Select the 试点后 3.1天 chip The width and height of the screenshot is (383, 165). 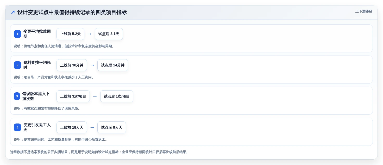[109, 34]
